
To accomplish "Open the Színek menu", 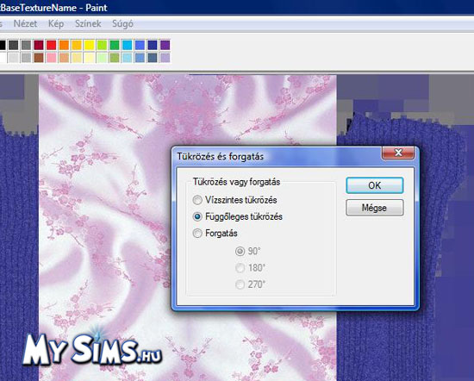I will point(88,23).
